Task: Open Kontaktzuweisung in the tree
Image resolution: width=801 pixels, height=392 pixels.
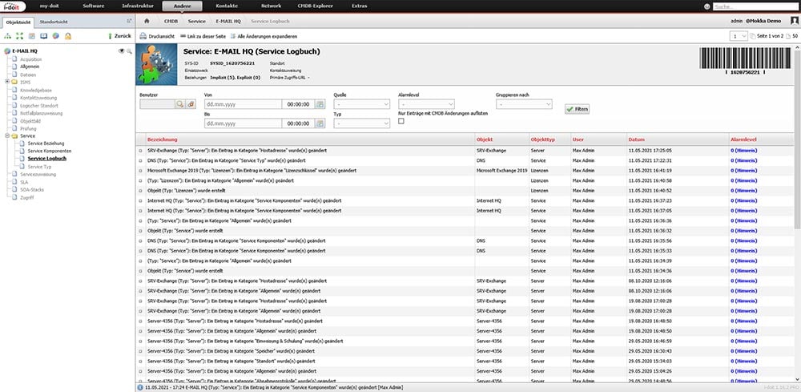Action: (x=38, y=97)
